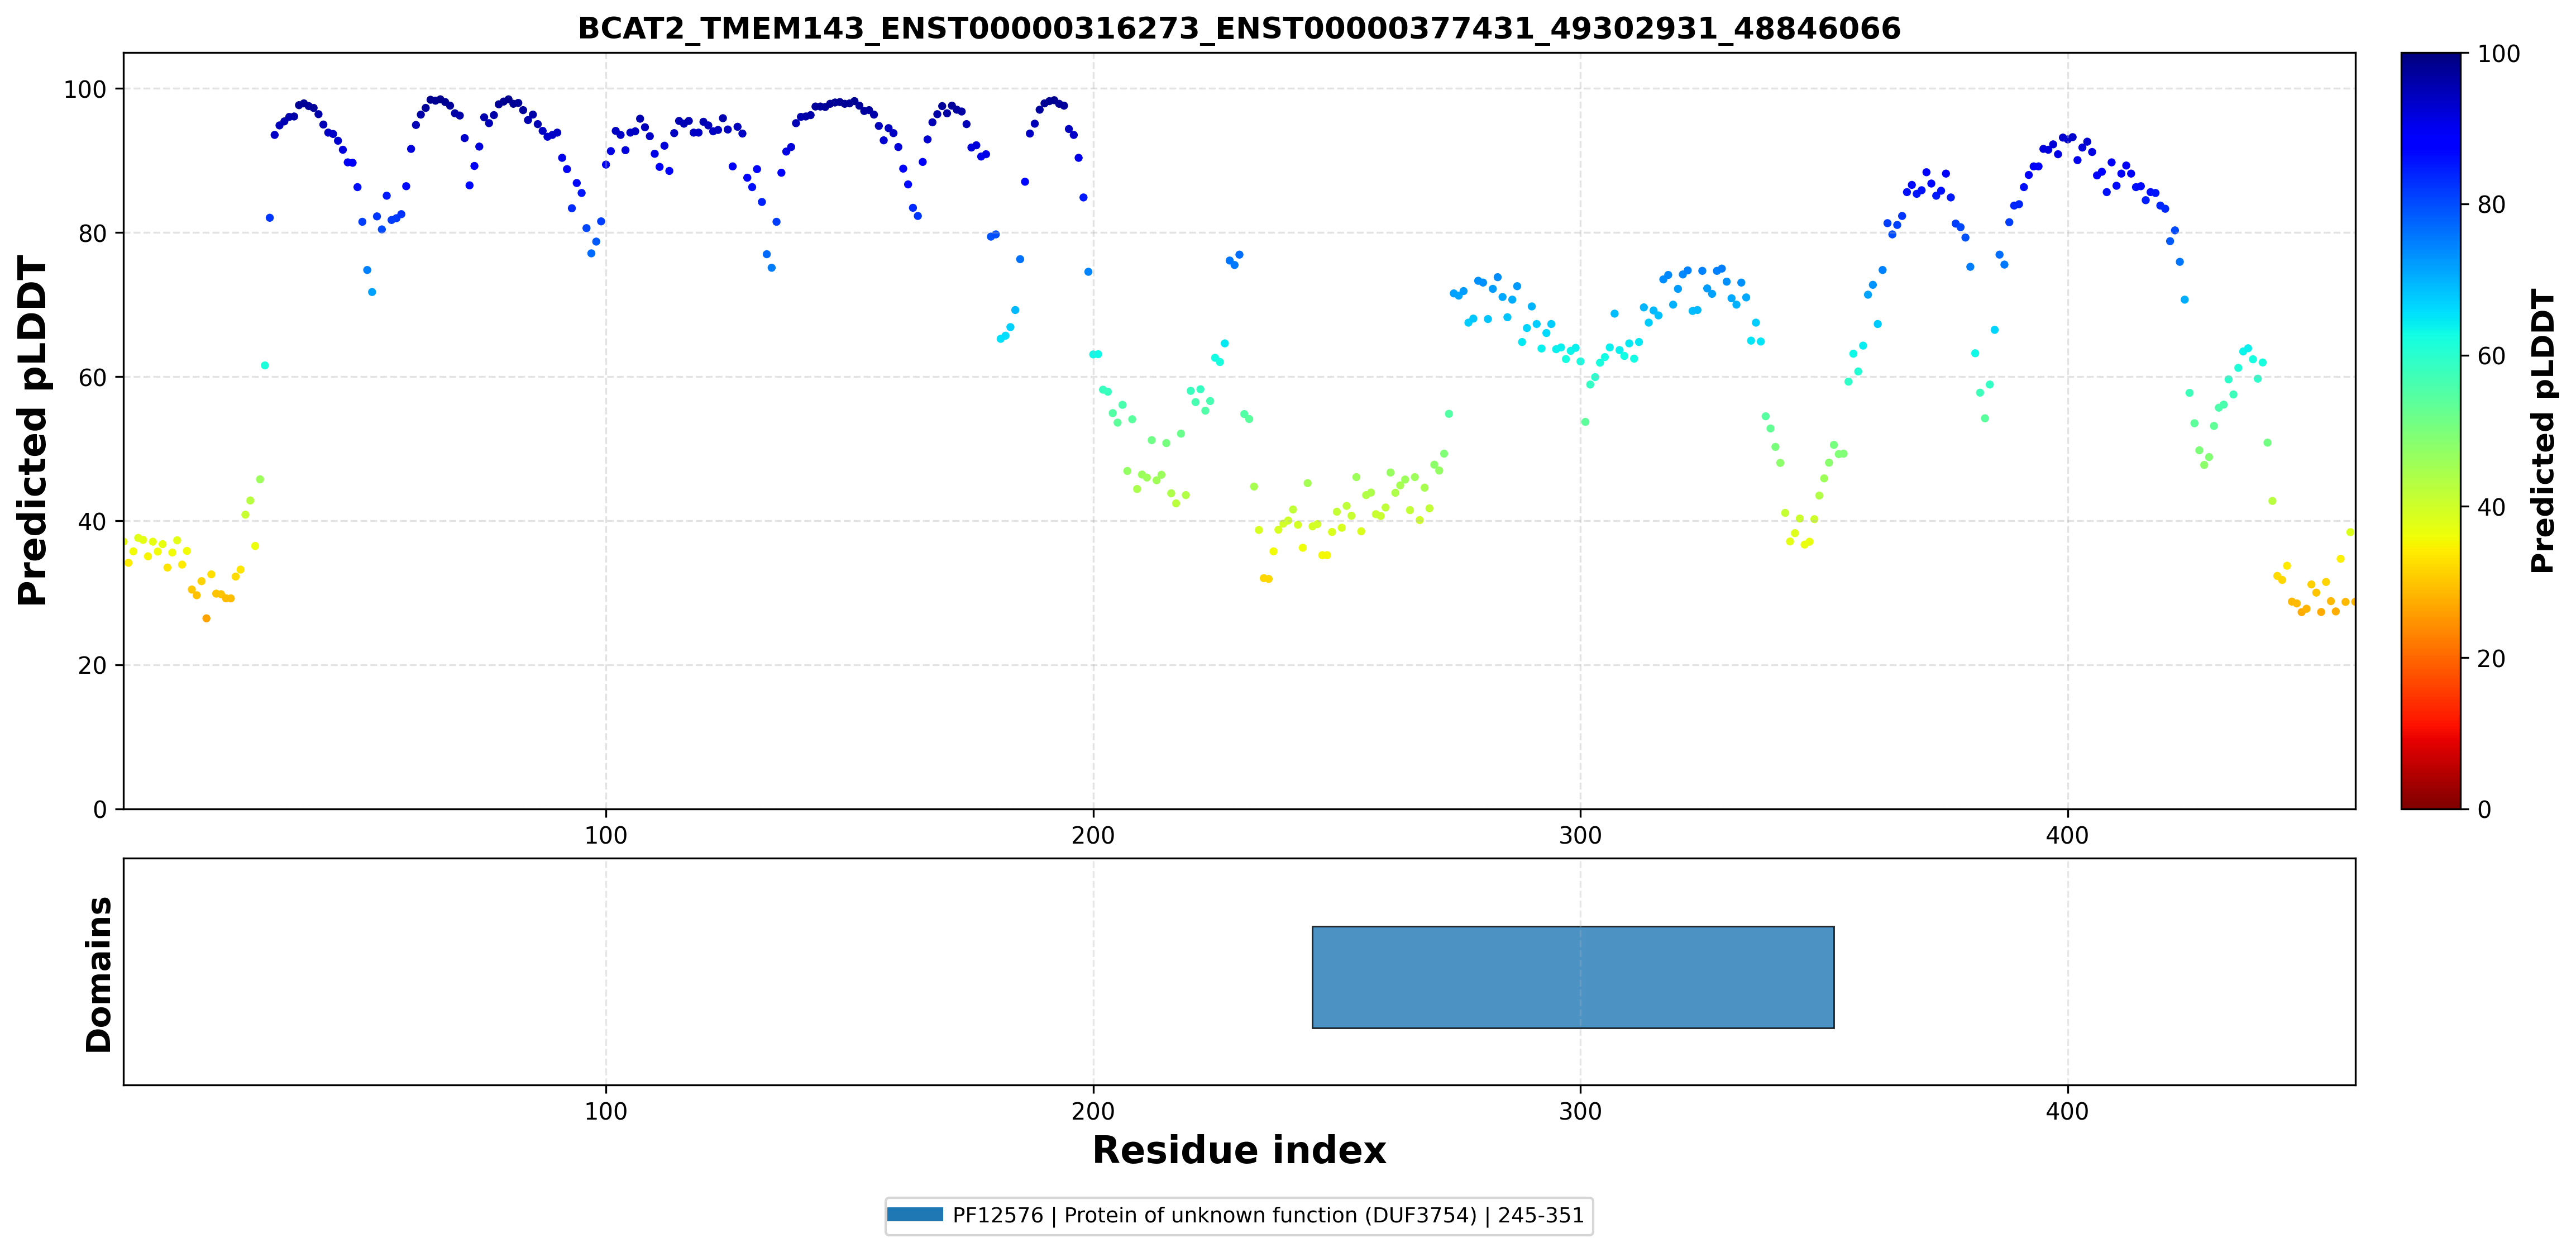This screenshot has height=1252, width=2576.
Task: Click the blue DUF3754 domain rectangle
Action: pyautogui.click(x=1572, y=977)
